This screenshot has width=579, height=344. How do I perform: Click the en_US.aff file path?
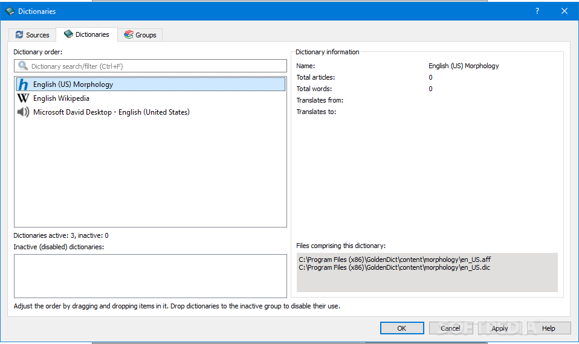[x=395, y=260]
